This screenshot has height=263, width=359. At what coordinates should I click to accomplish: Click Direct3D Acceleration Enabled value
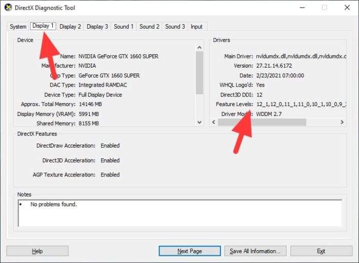110,160
